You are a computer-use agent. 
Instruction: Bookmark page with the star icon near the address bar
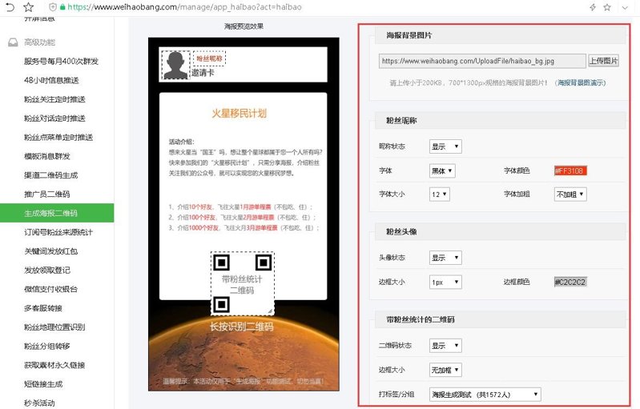click(x=28, y=7)
